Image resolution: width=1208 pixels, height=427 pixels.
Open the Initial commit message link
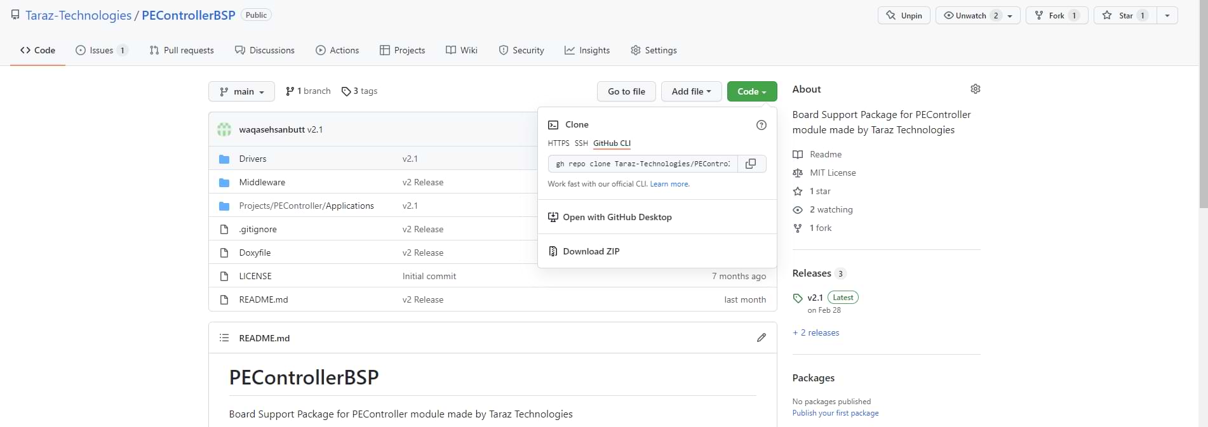[x=429, y=276]
